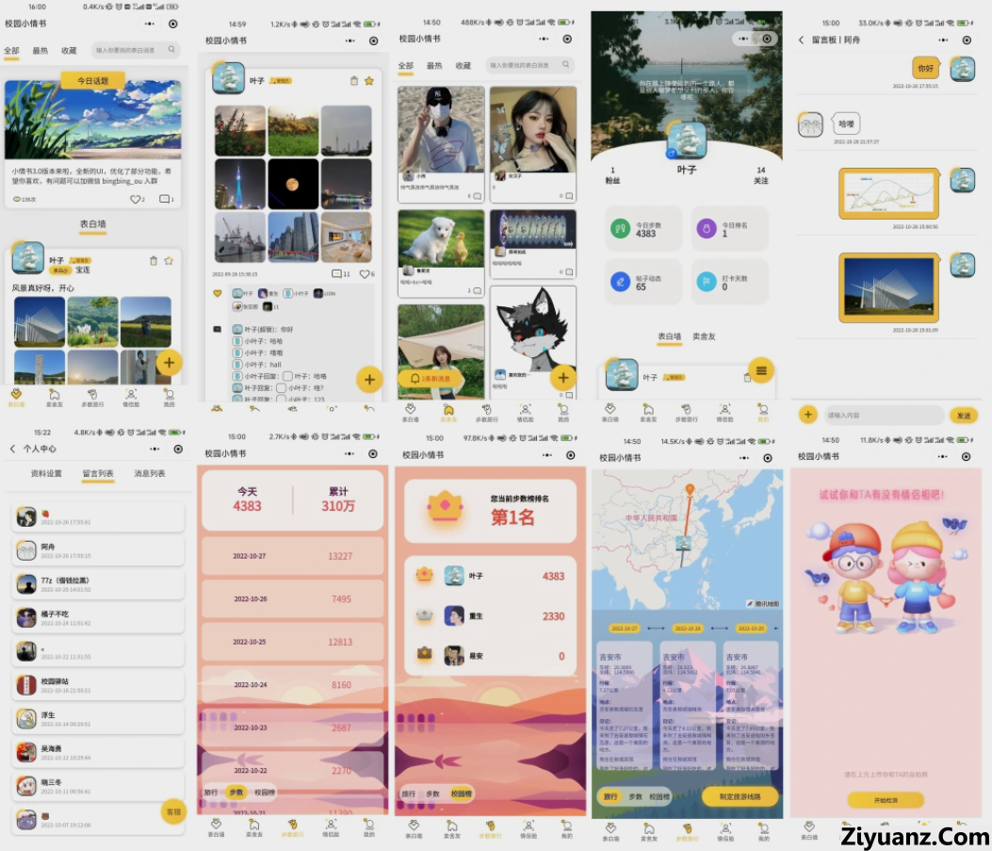Open the full moon photo thumbnail
992x851 pixels.
coord(293,184)
